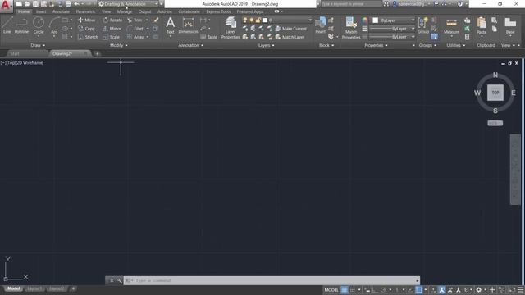Activate the Stretch command

pos(88,37)
